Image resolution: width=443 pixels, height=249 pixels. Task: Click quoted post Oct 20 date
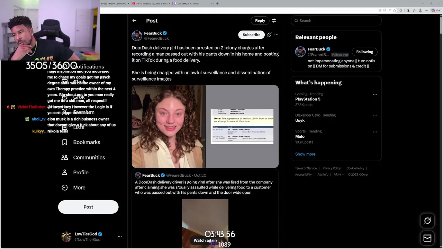pyautogui.click(x=200, y=175)
